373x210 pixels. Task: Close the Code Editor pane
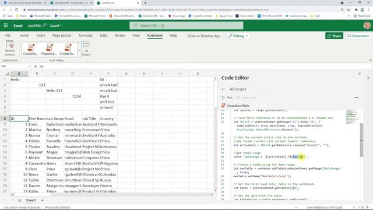pyautogui.click(x=360, y=73)
